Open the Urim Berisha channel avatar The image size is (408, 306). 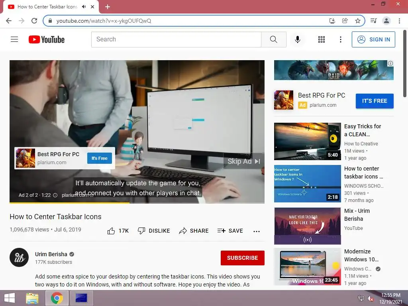coord(19,257)
